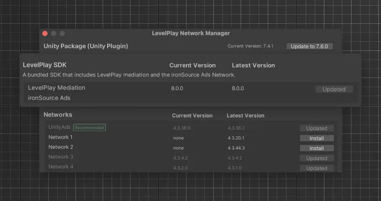
Task: Click the LevelPlay SDK description sentence
Action: pos(129,75)
